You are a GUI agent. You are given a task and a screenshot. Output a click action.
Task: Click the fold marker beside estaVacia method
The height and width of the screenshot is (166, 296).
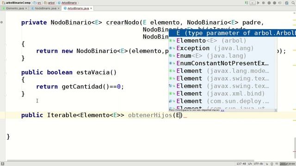coord(6,73)
